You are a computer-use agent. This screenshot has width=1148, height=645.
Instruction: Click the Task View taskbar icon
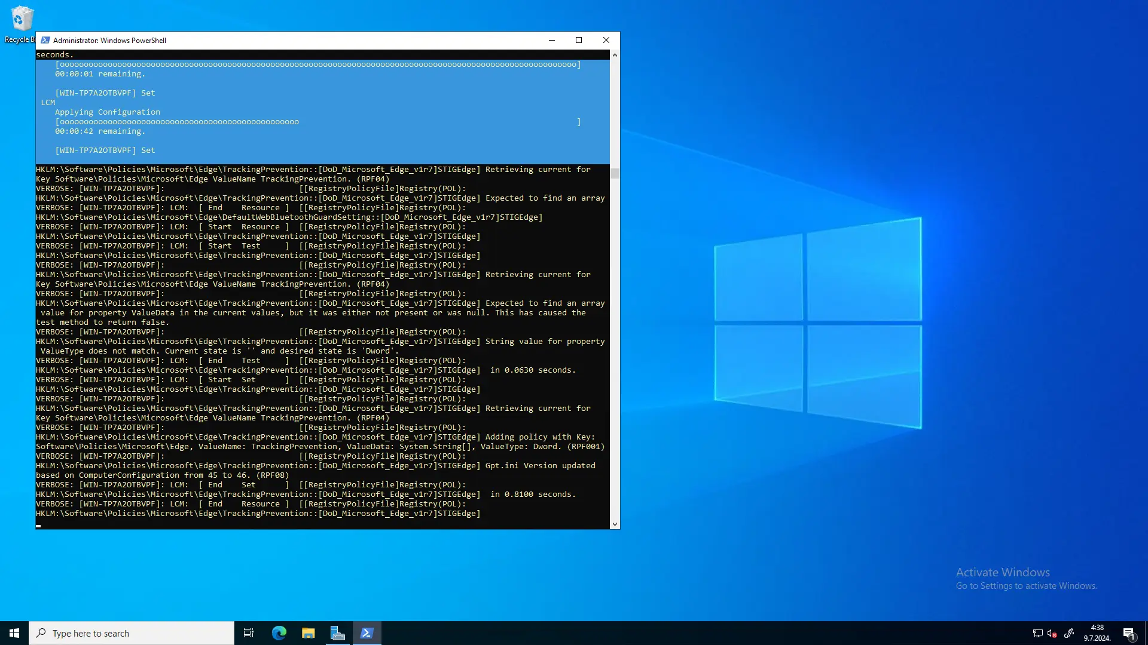coord(248,633)
